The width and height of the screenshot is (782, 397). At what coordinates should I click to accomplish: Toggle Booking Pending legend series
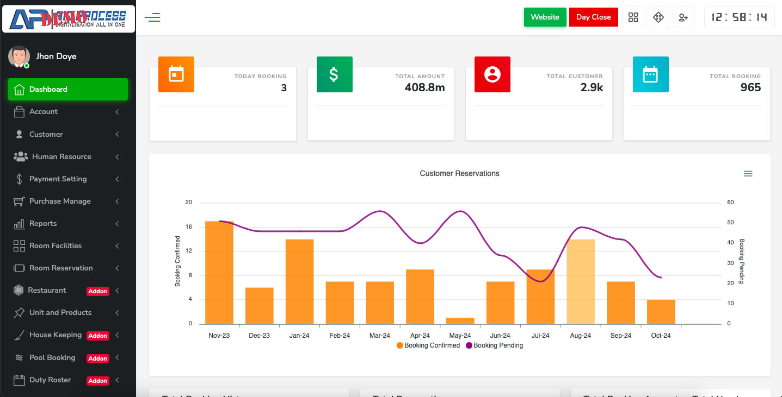[494, 345]
